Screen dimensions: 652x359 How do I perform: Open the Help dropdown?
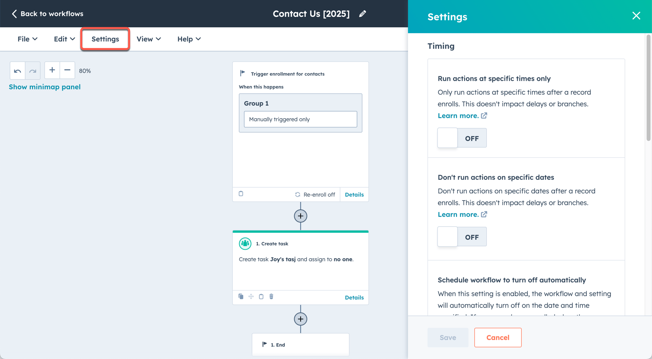coord(188,39)
